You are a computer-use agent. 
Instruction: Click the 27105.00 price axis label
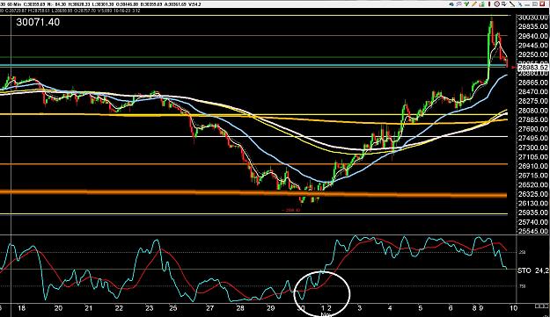[532, 157]
